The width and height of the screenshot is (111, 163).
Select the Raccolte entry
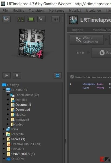[x=17, y=134]
